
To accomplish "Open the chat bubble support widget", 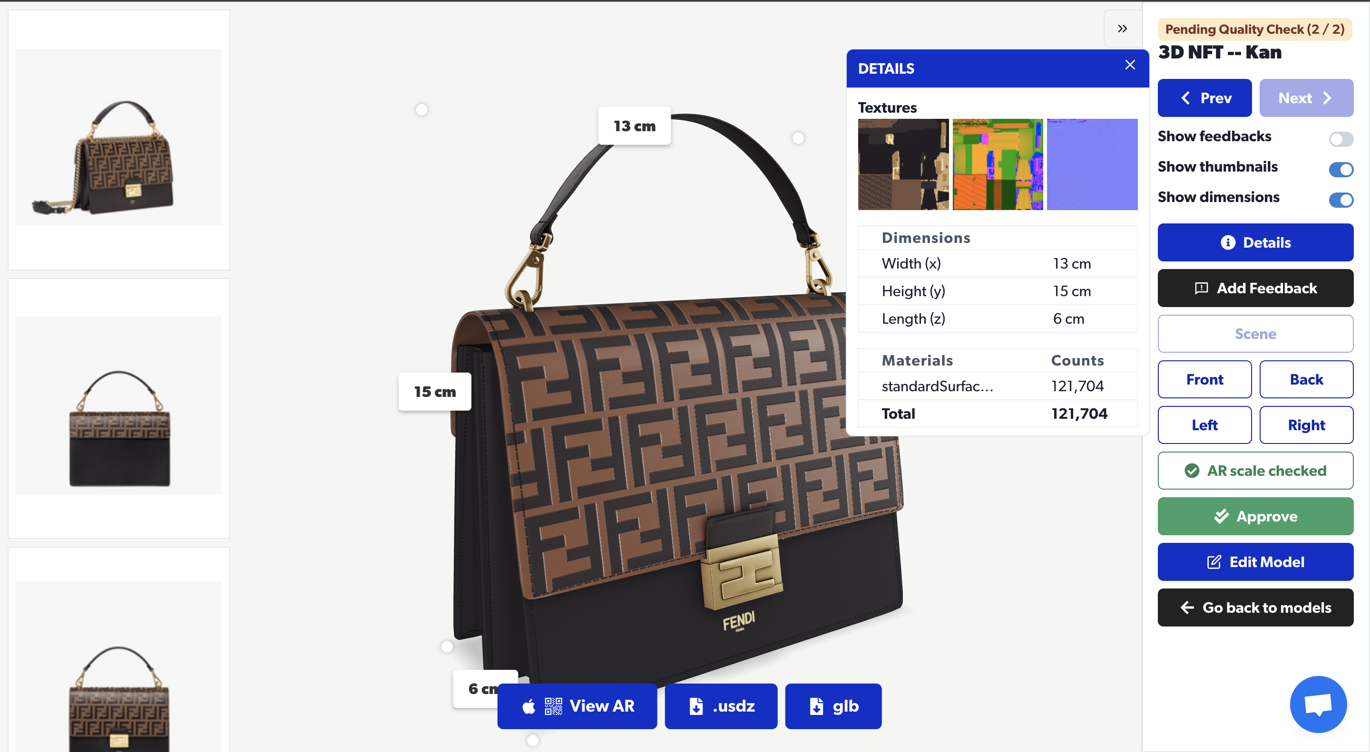I will pyautogui.click(x=1318, y=704).
